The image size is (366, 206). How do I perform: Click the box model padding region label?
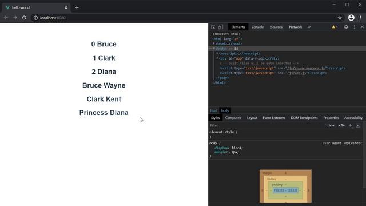point(277,185)
